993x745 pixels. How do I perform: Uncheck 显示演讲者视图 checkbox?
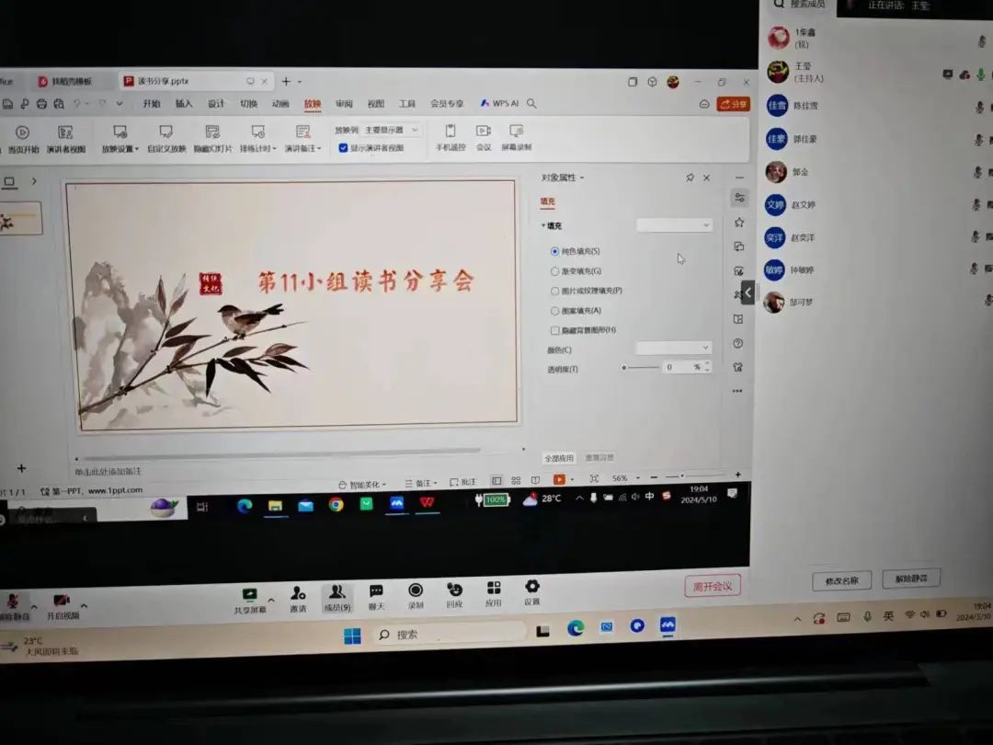[343, 147]
